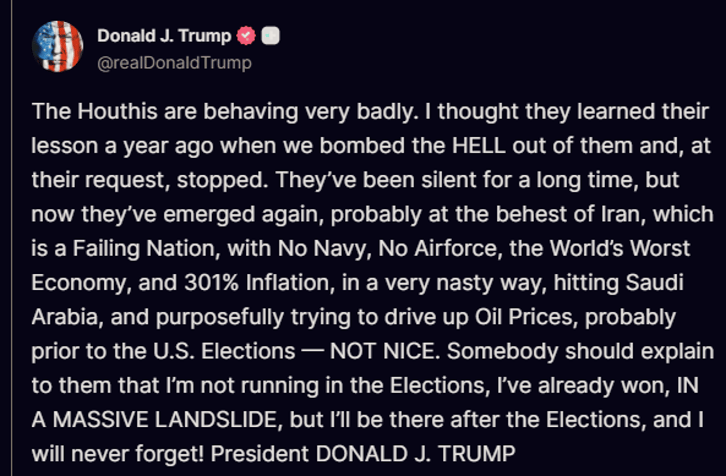
Task: Select the capitalized word HELL
Action: tap(479, 146)
